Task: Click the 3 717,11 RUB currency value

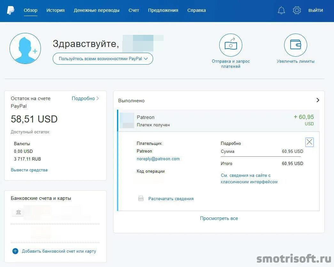Action: coord(27,159)
